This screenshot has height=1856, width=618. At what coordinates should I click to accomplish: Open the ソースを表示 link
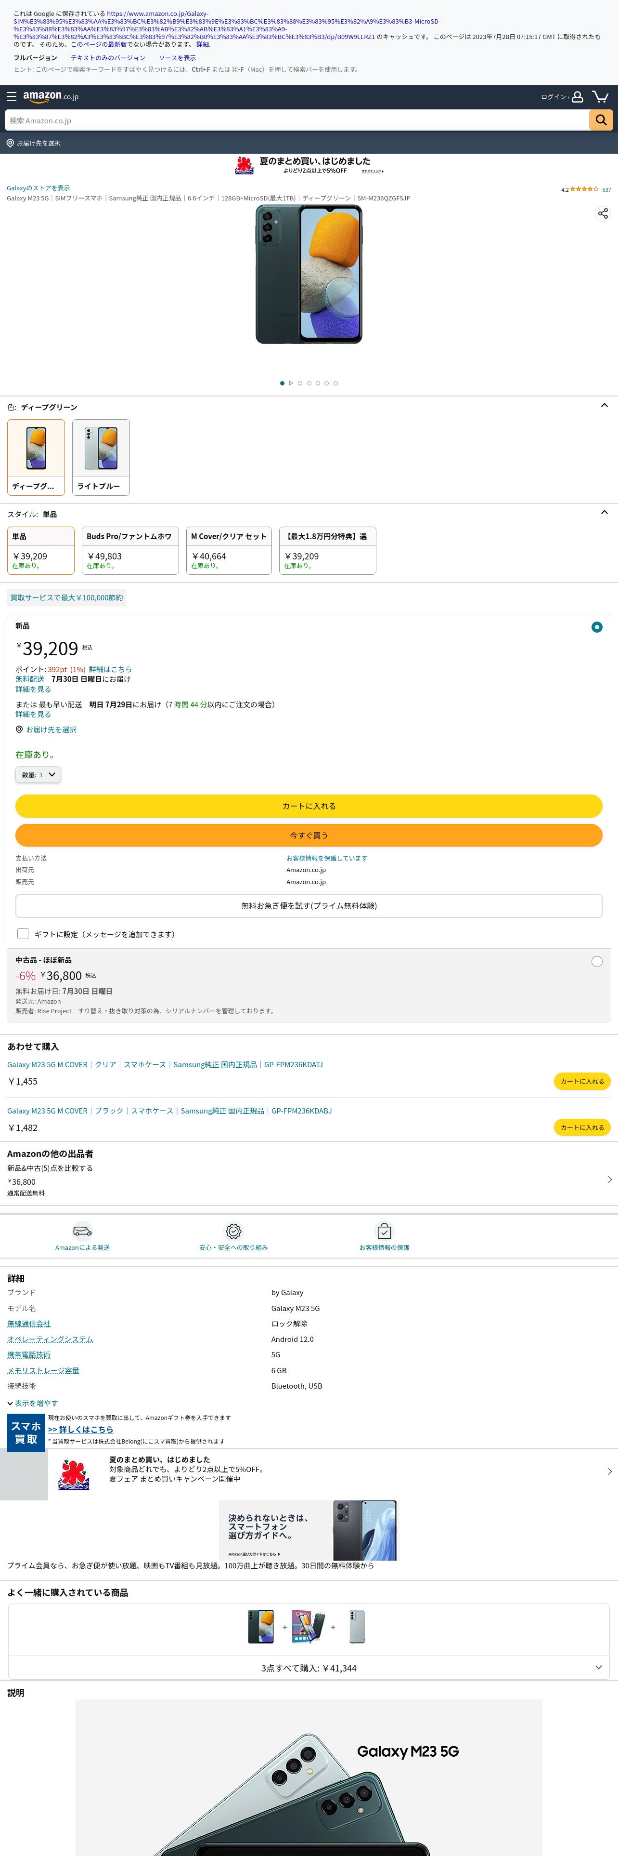pyautogui.click(x=177, y=58)
